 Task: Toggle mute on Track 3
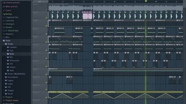pyautogui.click(x=46, y=26)
